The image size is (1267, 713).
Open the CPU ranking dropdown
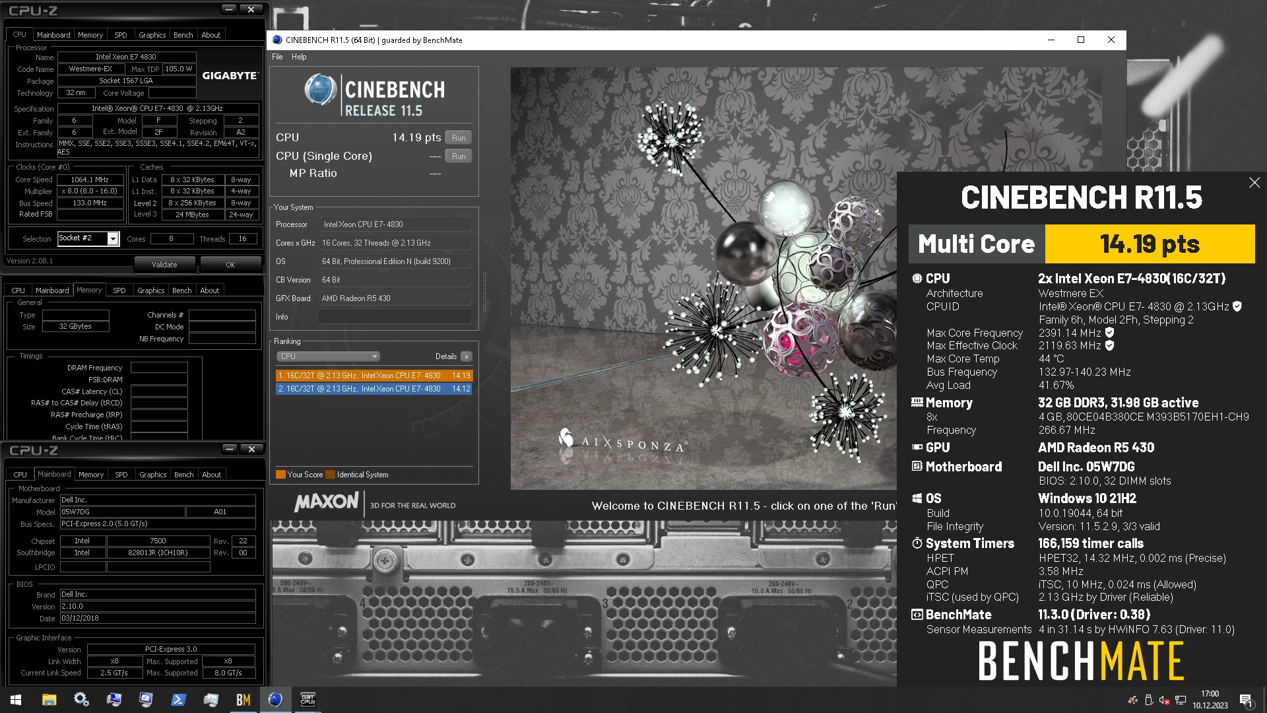328,356
